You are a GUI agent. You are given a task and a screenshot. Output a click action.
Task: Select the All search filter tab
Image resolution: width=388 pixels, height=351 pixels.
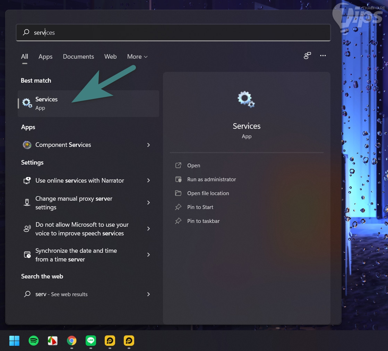coord(25,57)
